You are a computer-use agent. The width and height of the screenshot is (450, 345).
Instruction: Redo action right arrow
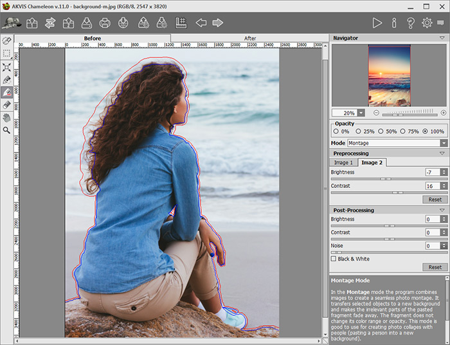point(218,23)
